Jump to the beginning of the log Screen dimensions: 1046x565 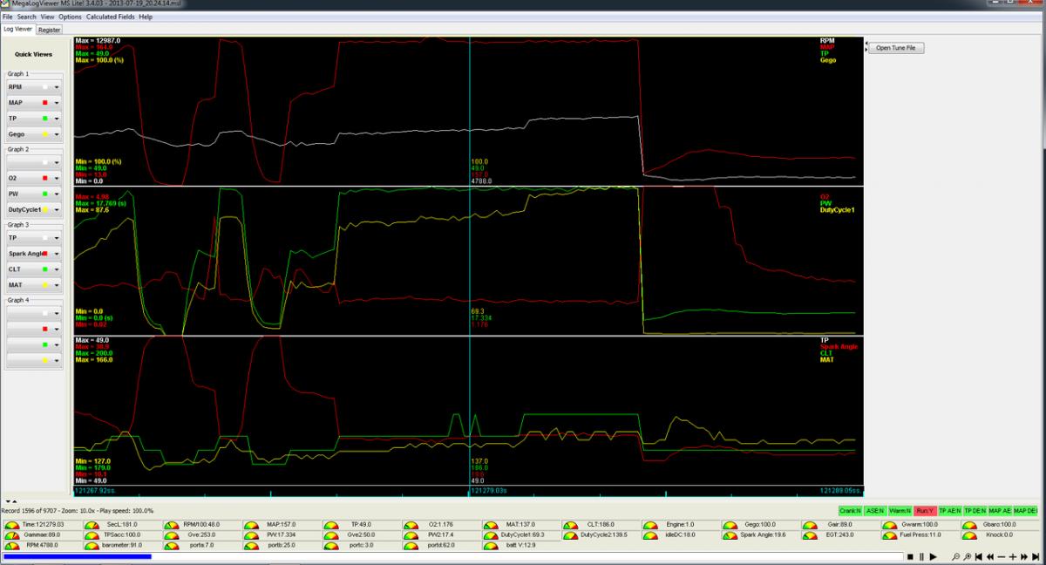(x=979, y=556)
